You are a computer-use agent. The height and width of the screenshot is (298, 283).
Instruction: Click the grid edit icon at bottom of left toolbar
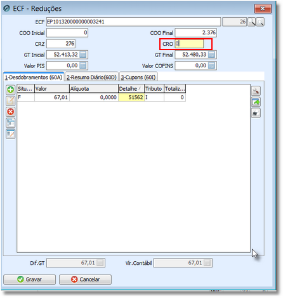[x=11, y=133]
